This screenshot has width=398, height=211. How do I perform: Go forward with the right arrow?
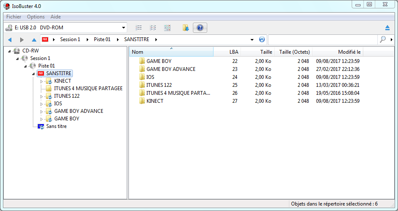pos(22,40)
